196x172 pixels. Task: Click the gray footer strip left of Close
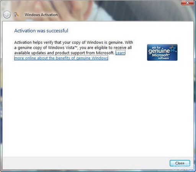tap(85, 163)
